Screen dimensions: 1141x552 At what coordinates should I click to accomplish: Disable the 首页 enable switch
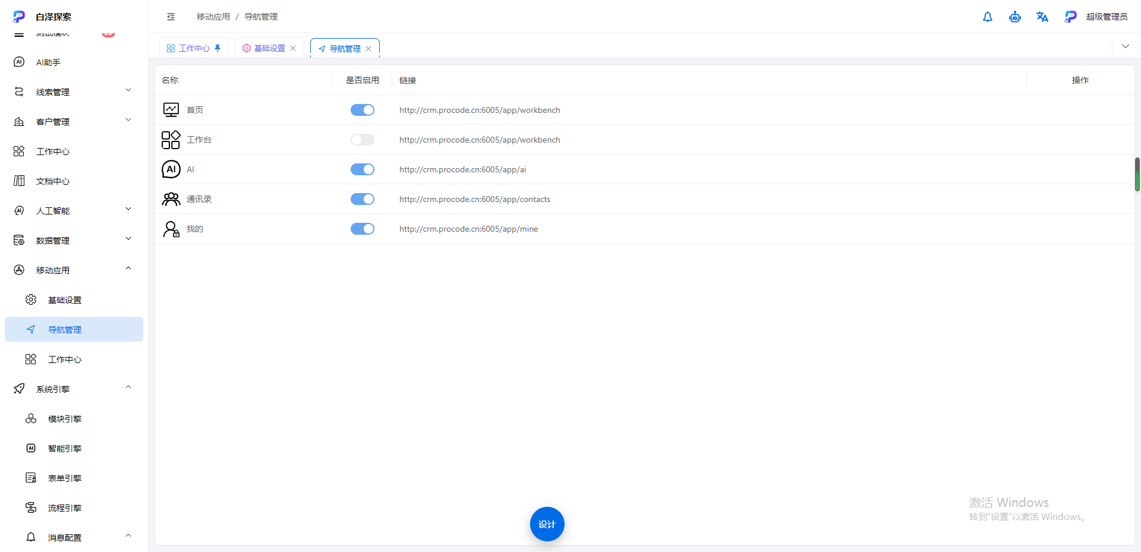click(363, 110)
